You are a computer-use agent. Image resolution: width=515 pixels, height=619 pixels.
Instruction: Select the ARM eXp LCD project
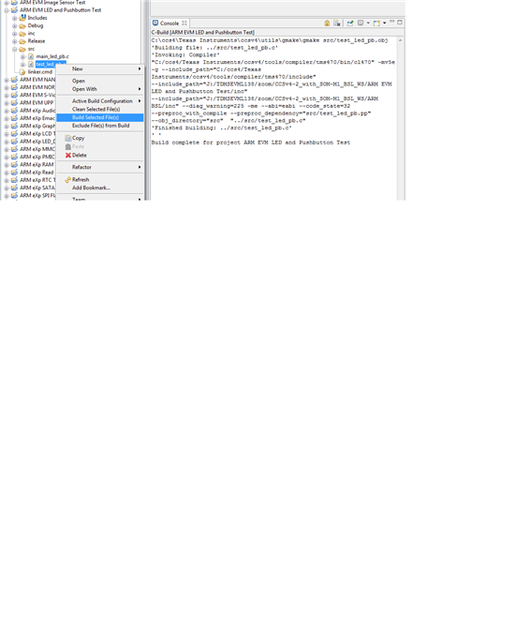pyautogui.click(x=37, y=134)
